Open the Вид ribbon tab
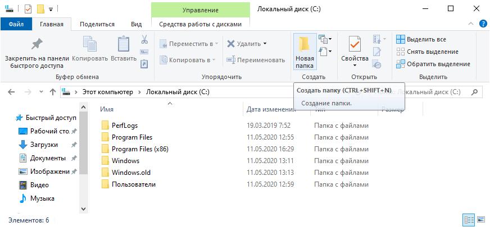This screenshot has width=490, height=227. 136,24
